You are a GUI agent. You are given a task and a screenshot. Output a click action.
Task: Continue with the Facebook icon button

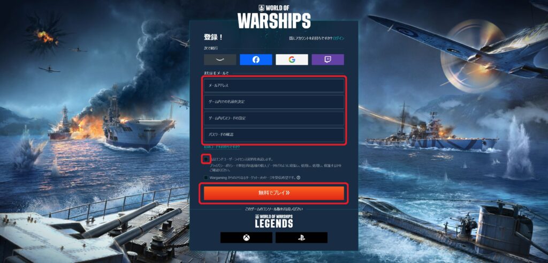point(256,59)
